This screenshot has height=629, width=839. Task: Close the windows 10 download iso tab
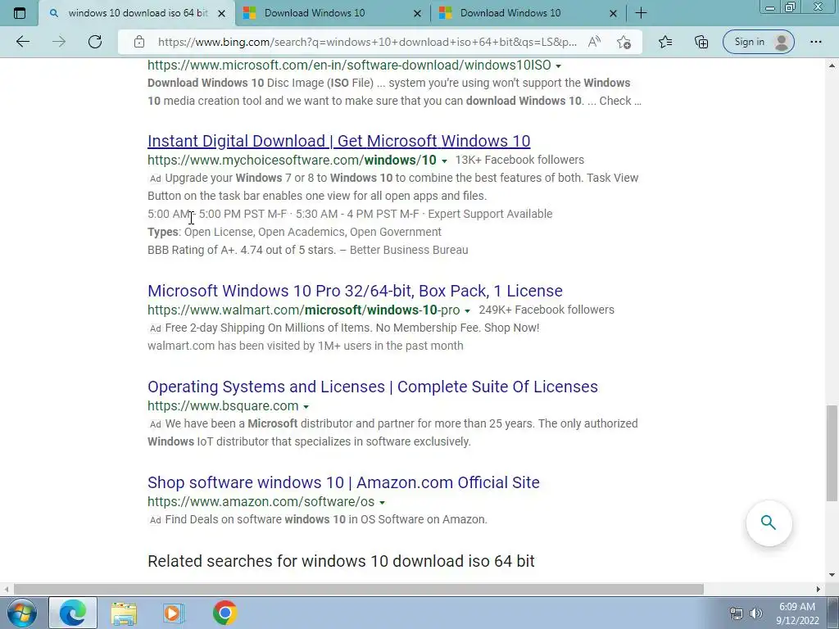click(221, 13)
